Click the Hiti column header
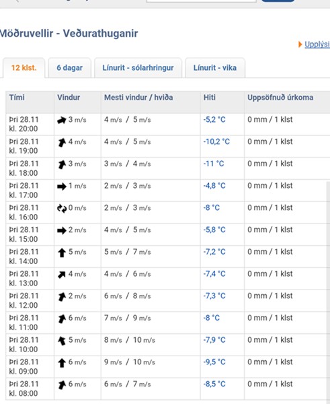The width and height of the screenshot is (330, 404). coord(210,98)
